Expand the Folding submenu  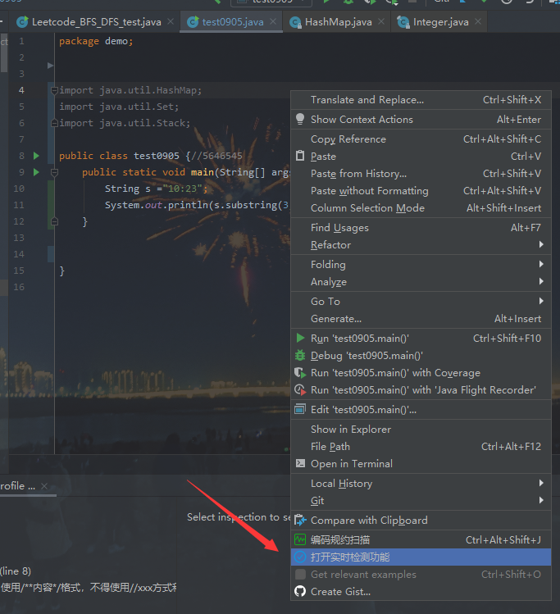coord(421,264)
